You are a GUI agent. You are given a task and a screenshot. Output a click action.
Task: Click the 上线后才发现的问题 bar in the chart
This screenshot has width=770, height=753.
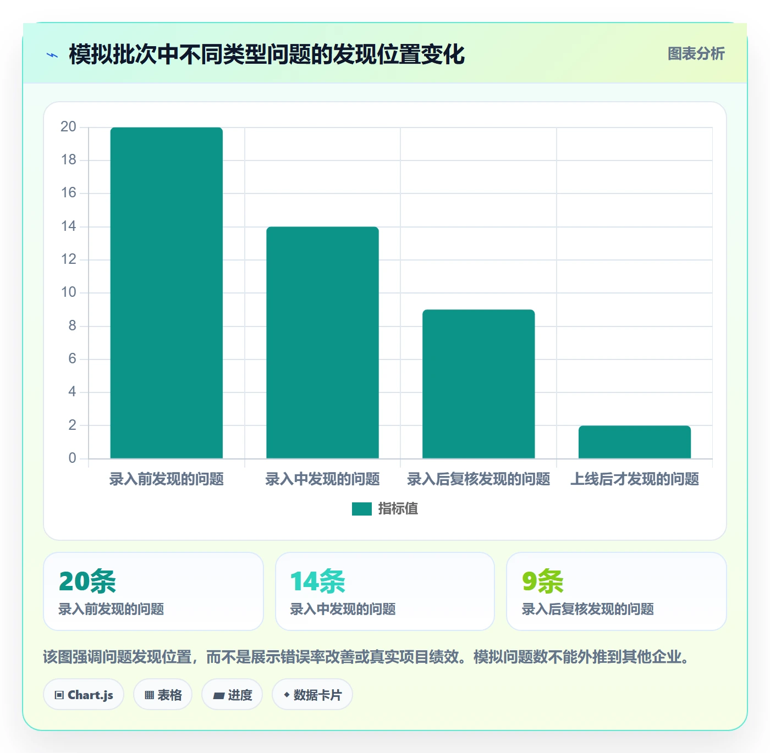click(x=635, y=442)
